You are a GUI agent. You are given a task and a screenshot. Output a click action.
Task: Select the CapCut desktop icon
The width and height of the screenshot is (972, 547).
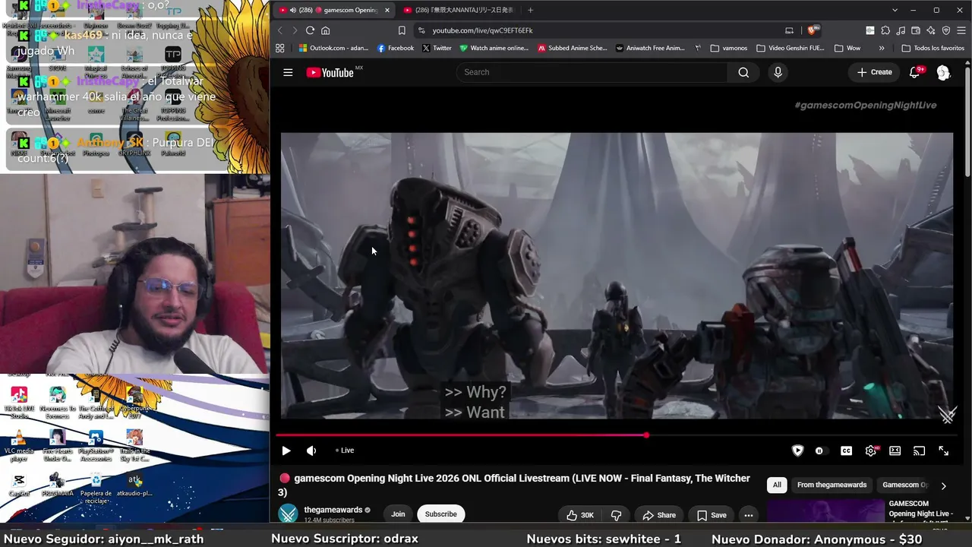click(x=19, y=485)
